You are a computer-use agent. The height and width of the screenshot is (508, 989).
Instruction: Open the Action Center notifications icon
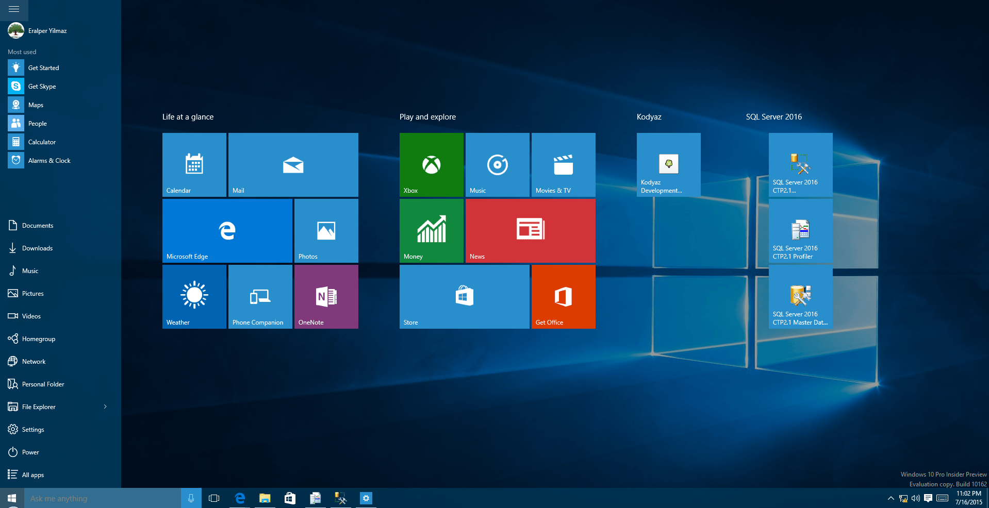coord(928,498)
